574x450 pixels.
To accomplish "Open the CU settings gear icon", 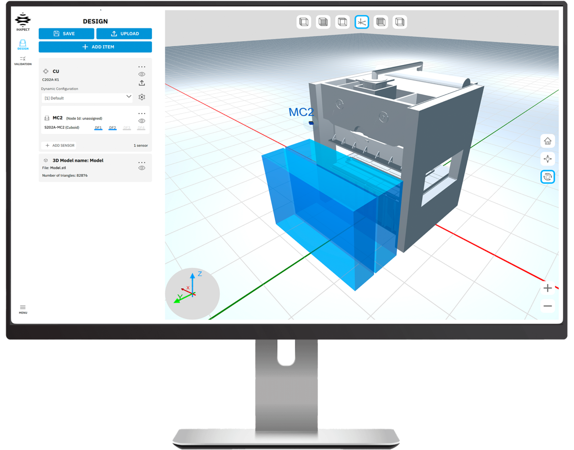I will click(x=142, y=97).
